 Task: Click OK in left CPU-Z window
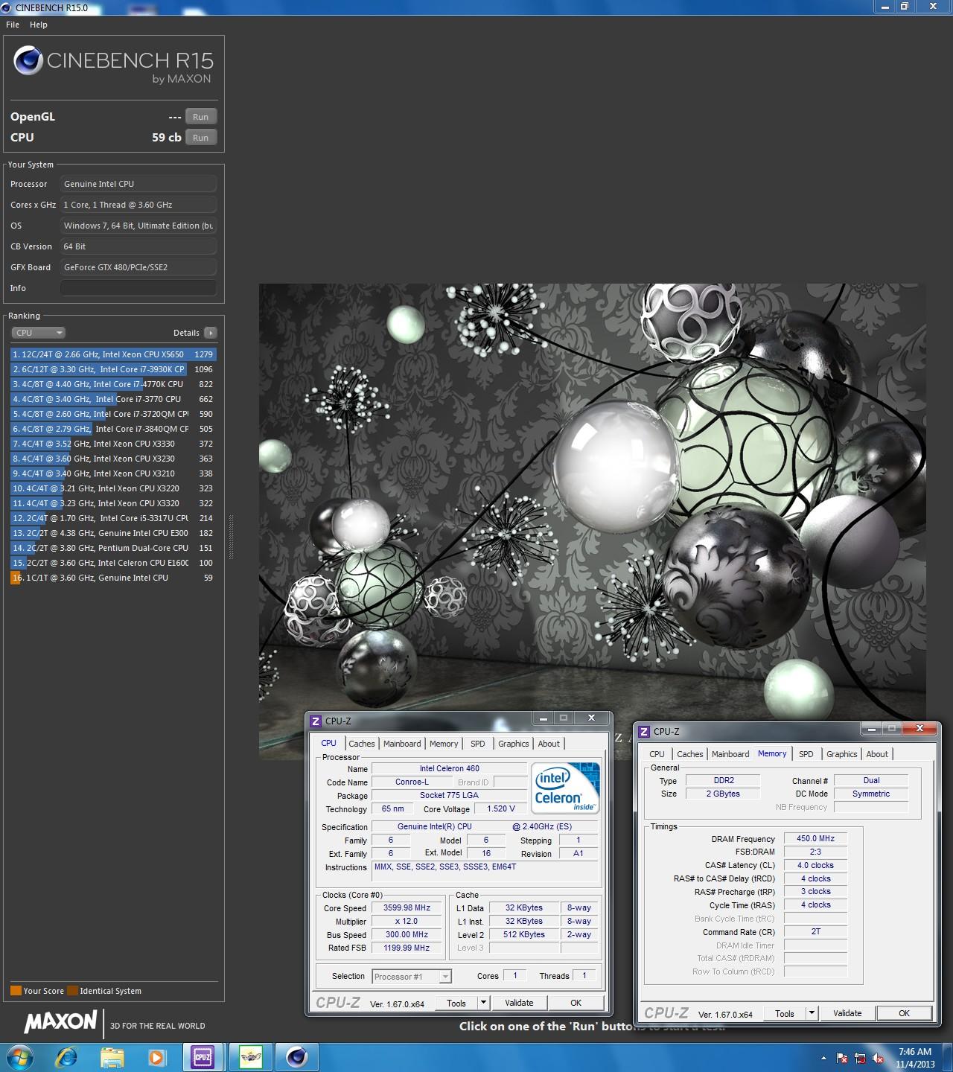pyautogui.click(x=576, y=1003)
